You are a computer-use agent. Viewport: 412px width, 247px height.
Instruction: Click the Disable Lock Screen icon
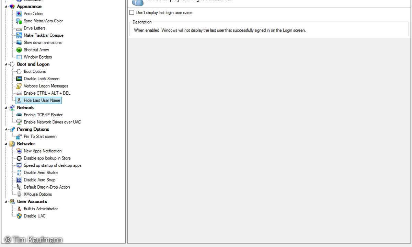coord(19,79)
